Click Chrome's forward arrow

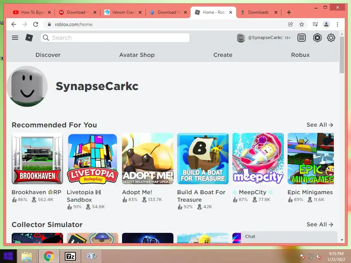click(25, 24)
